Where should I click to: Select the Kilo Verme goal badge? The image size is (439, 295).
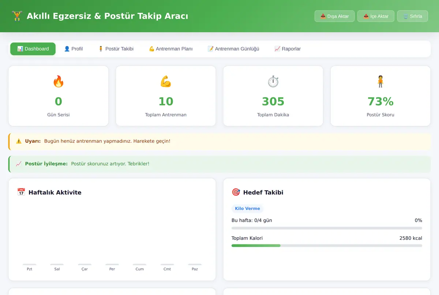(x=247, y=209)
